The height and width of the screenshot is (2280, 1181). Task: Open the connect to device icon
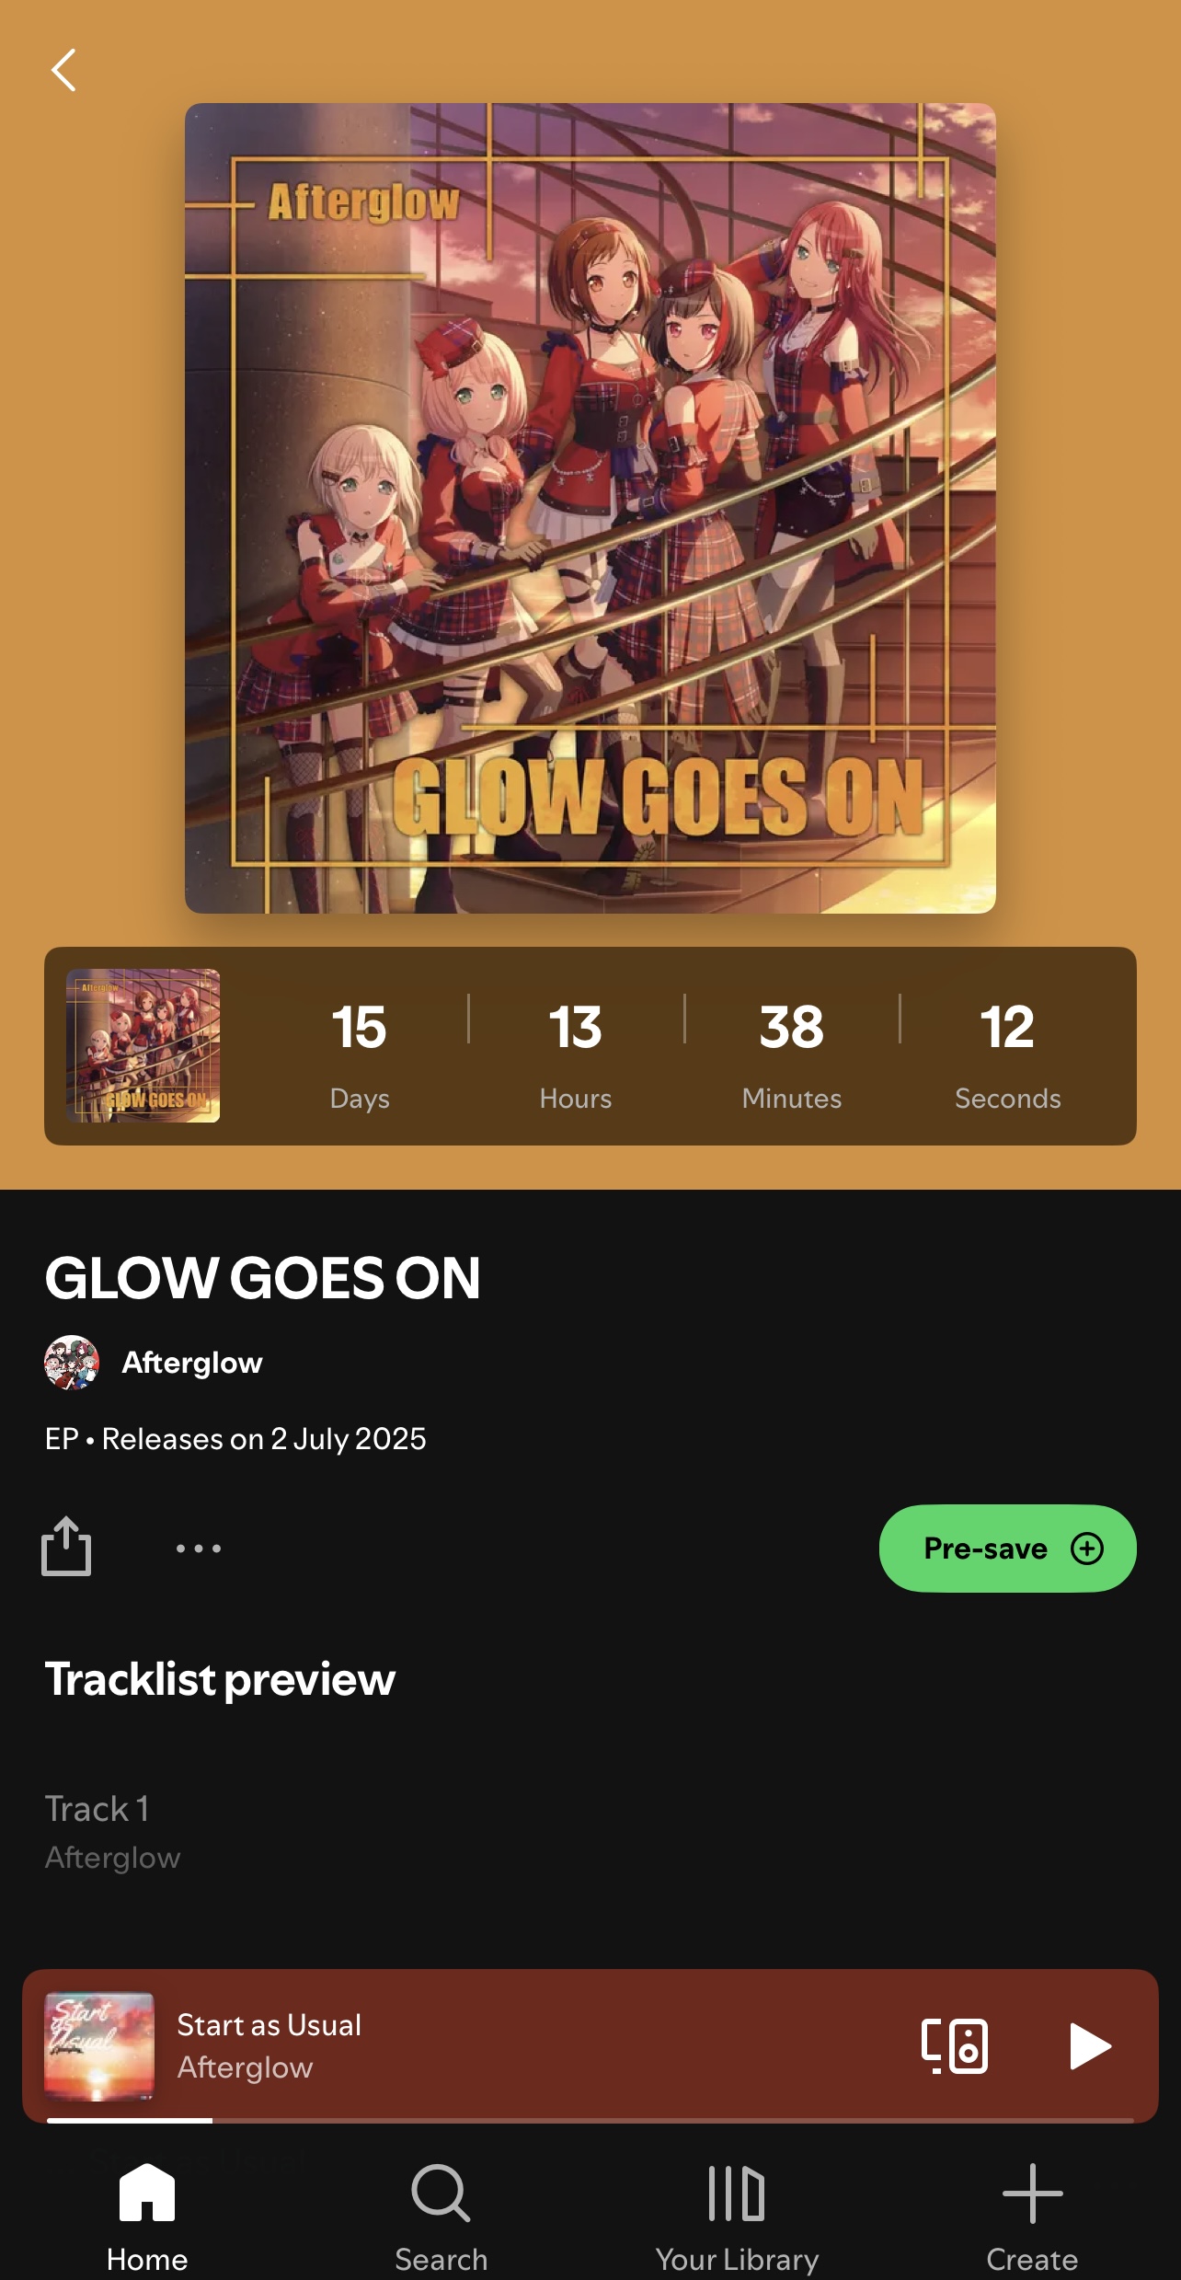(x=955, y=2046)
